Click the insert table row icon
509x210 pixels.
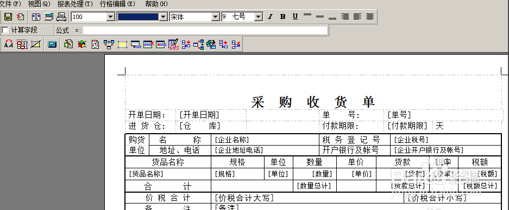tap(135, 44)
